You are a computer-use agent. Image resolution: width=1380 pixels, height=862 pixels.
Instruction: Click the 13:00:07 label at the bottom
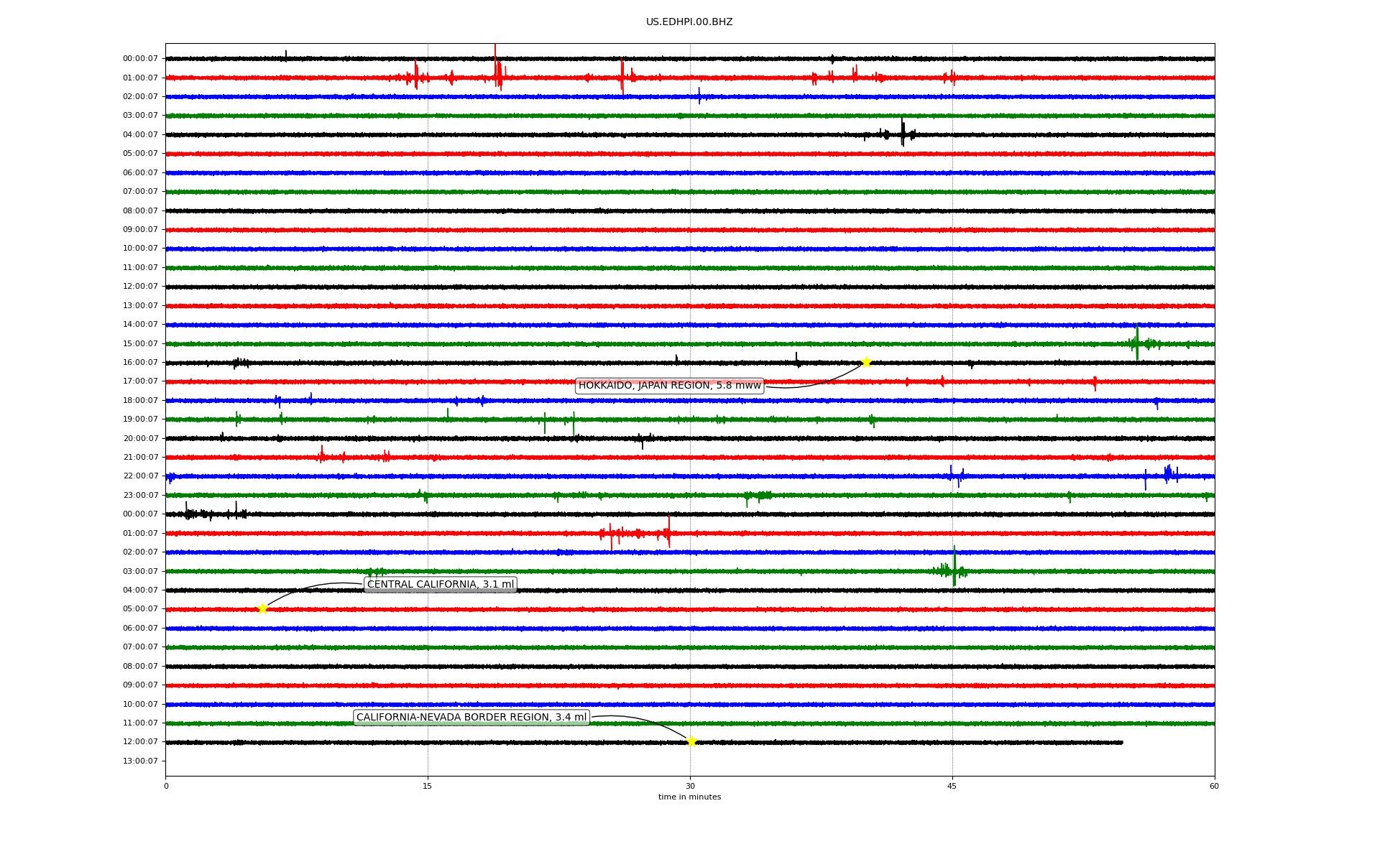click(x=140, y=761)
